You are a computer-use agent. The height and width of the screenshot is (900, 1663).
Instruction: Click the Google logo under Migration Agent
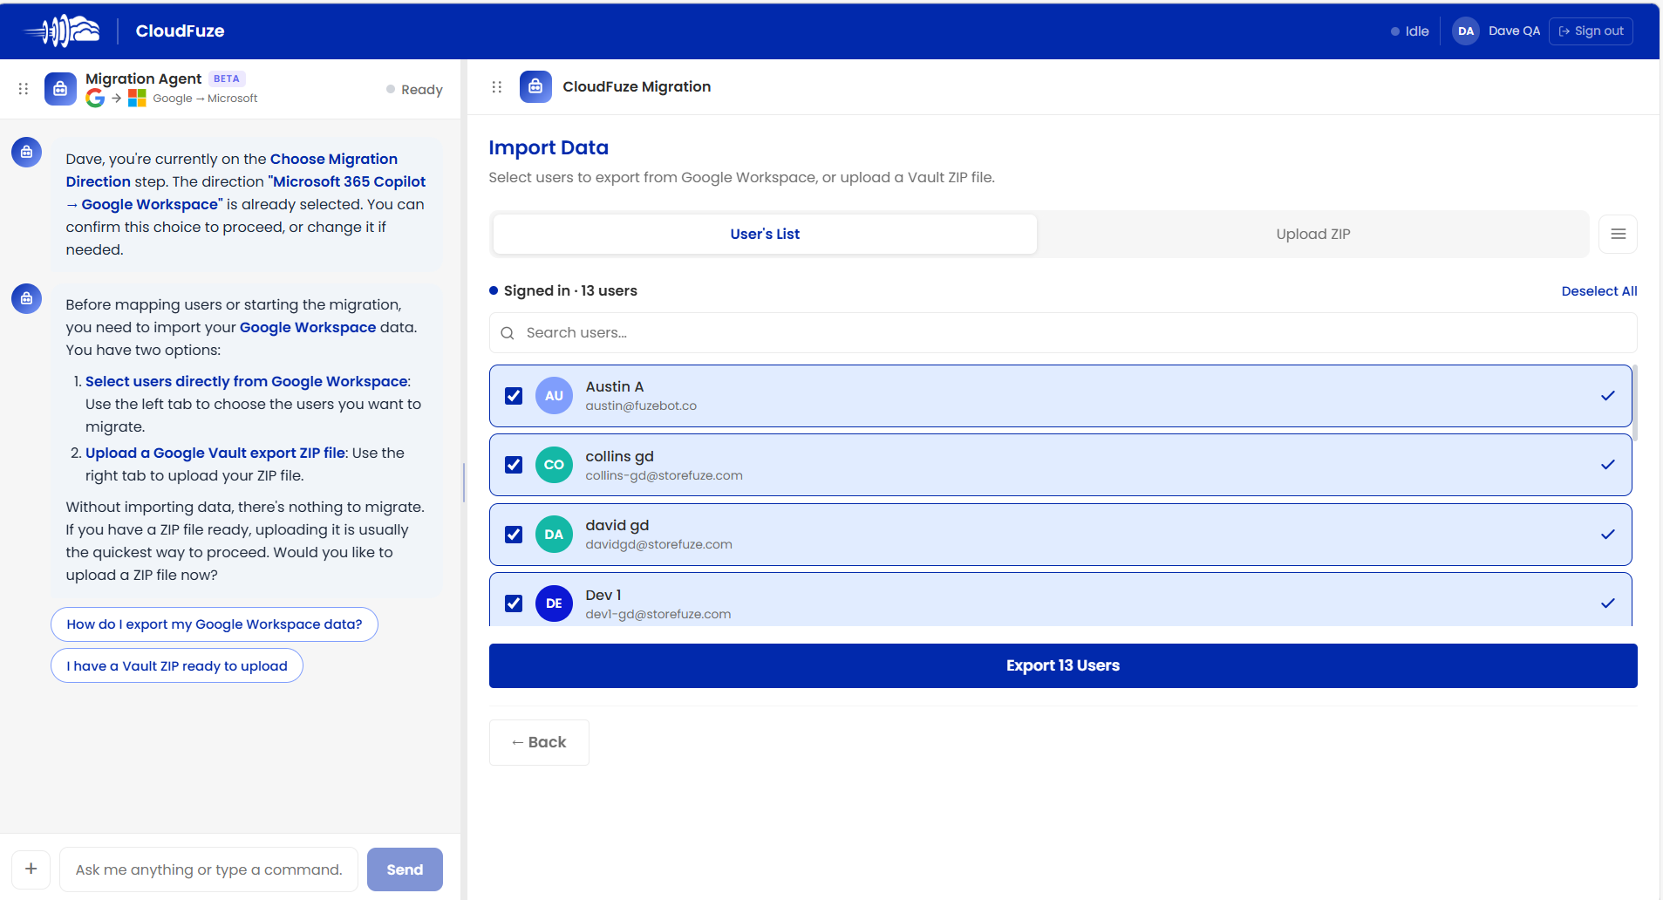click(x=95, y=99)
